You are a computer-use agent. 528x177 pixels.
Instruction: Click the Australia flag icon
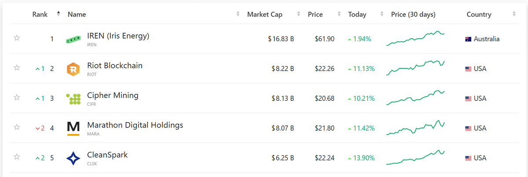point(468,39)
